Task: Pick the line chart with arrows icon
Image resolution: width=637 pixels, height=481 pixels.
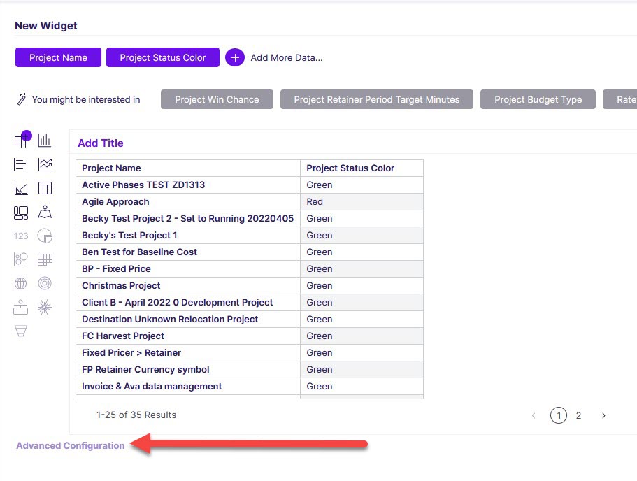Action: (x=45, y=164)
